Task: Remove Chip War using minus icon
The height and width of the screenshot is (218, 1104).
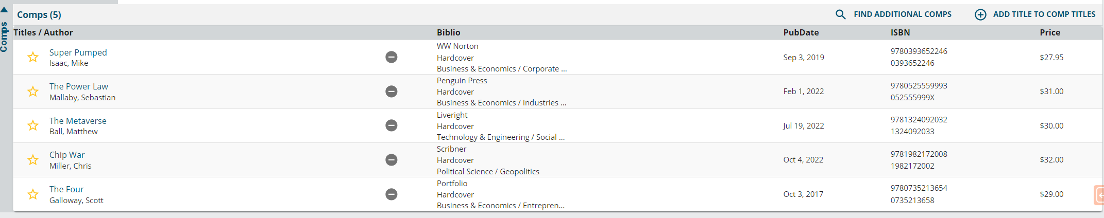Action: coord(392,160)
